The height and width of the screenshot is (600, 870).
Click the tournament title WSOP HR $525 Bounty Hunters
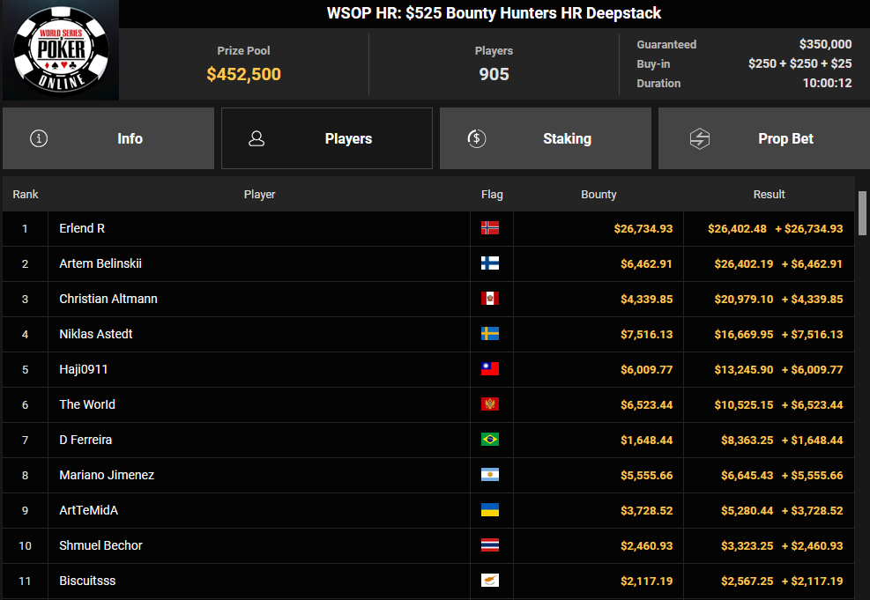click(494, 13)
